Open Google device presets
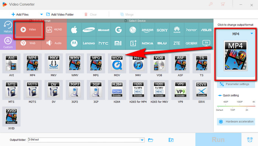The image size is (258, 146). point(118,30)
